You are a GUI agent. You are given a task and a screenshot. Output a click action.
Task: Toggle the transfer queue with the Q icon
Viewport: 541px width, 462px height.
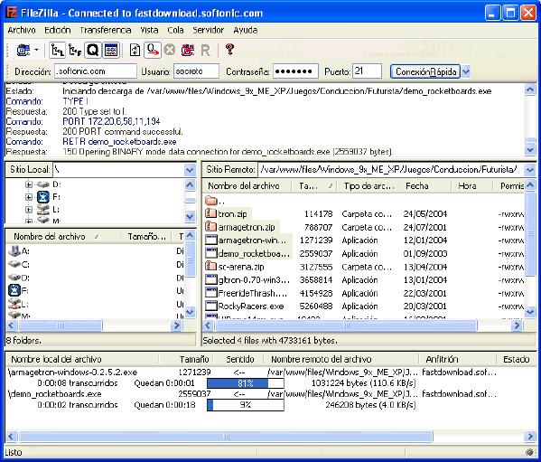click(x=92, y=51)
